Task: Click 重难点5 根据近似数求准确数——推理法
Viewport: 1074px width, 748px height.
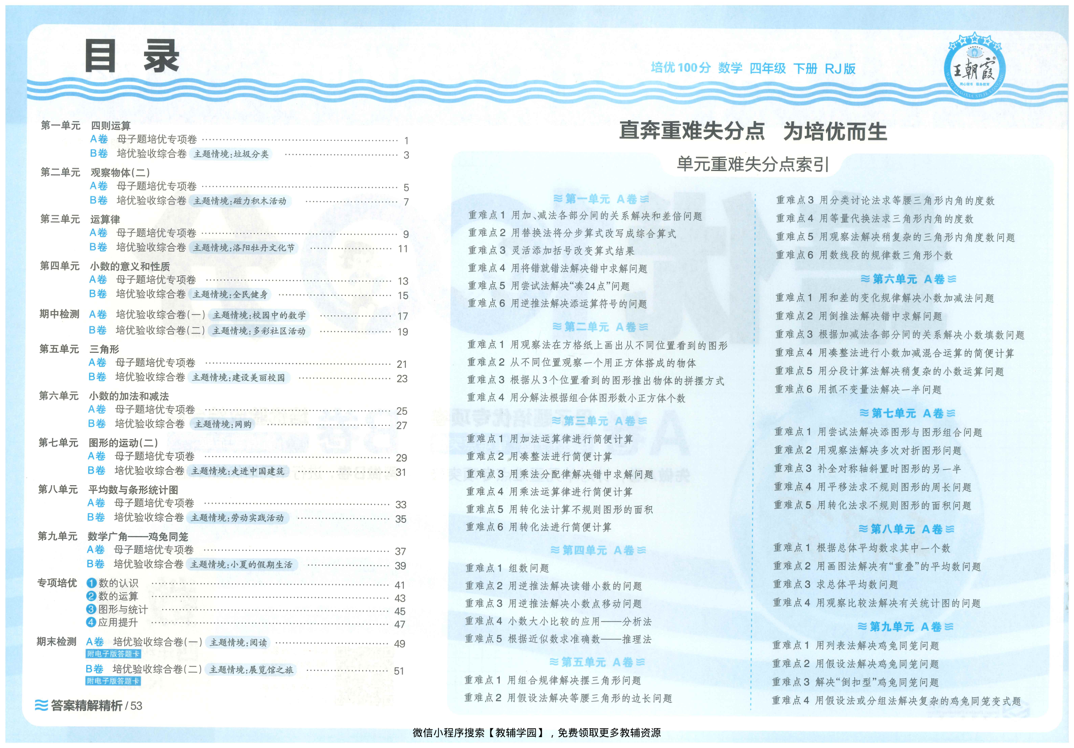Action: (558, 639)
